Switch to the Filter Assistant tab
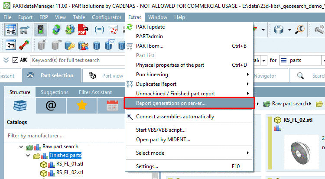This screenshot has width=325, height=179. [95, 92]
